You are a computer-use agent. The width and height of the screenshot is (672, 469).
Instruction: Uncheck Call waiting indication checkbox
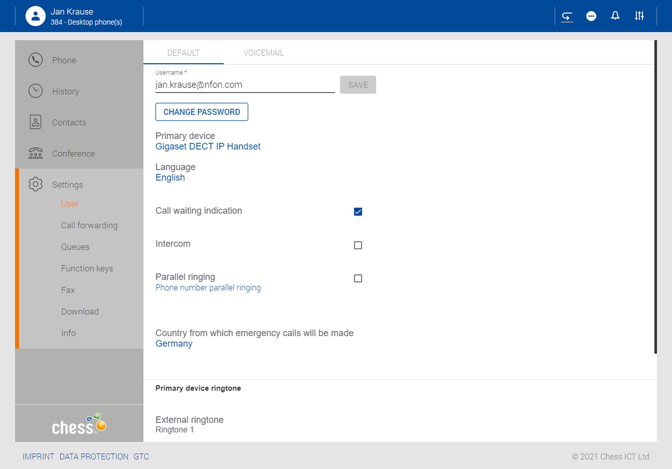[x=358, y=212]
